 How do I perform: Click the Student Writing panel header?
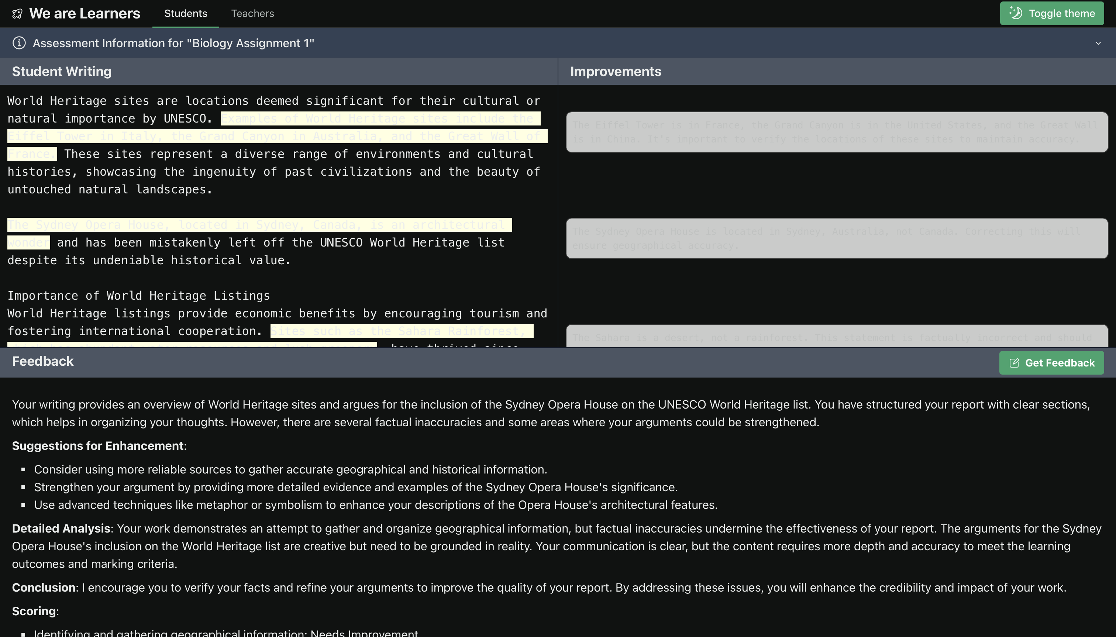(62, 71)
